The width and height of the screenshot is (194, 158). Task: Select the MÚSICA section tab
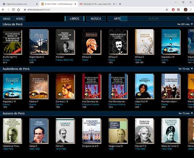pos(96,19)
